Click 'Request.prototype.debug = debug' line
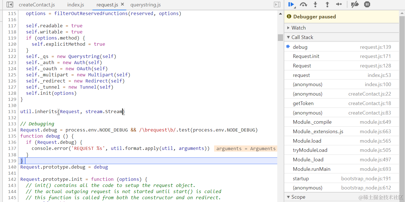Viewport: 405px width, 202px height. coord(64,167)
